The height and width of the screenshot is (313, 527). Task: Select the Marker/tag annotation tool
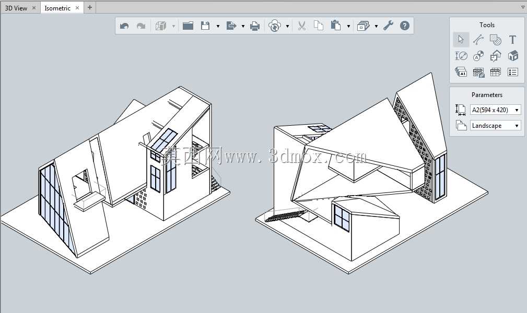(478, 56)
